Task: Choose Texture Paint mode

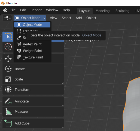Action: pos(32,57)
